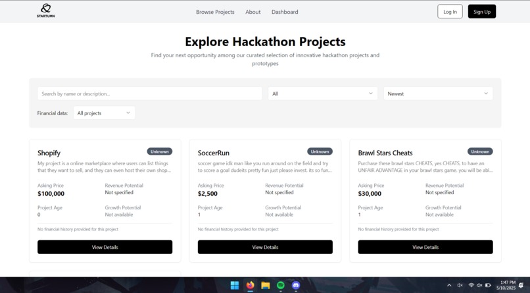View Details of Brawl Stars Cheats project
The height and width of the screenshot is (293, 530).
(425, 248)
